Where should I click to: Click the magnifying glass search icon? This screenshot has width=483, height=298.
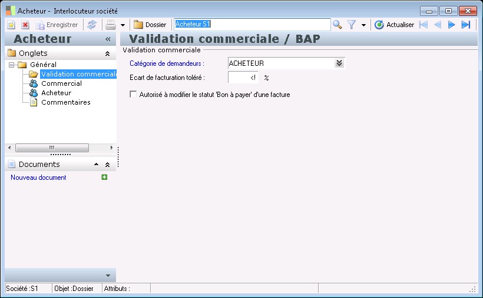coord(338,25)
